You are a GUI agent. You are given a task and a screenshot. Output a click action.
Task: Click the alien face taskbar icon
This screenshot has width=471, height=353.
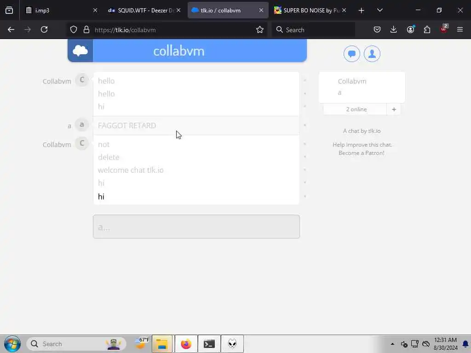(232, 344)
